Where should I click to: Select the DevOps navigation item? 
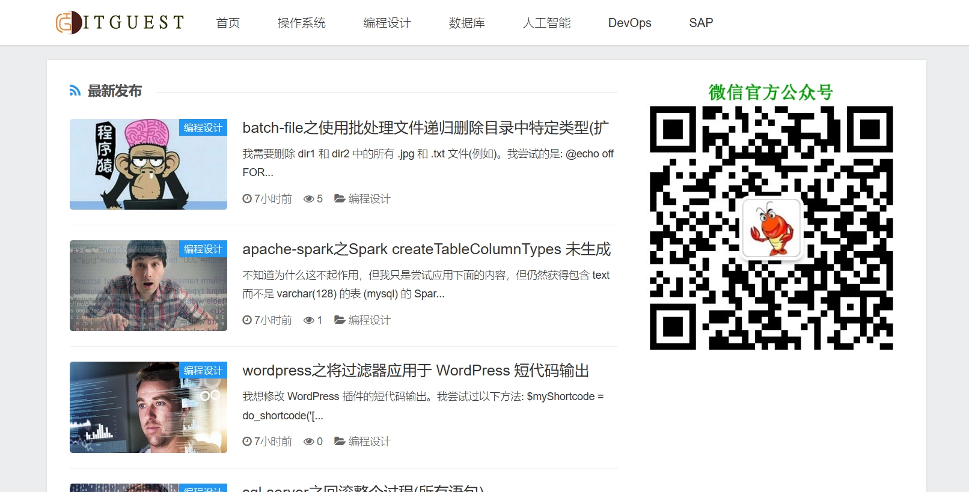coord(629,23)
